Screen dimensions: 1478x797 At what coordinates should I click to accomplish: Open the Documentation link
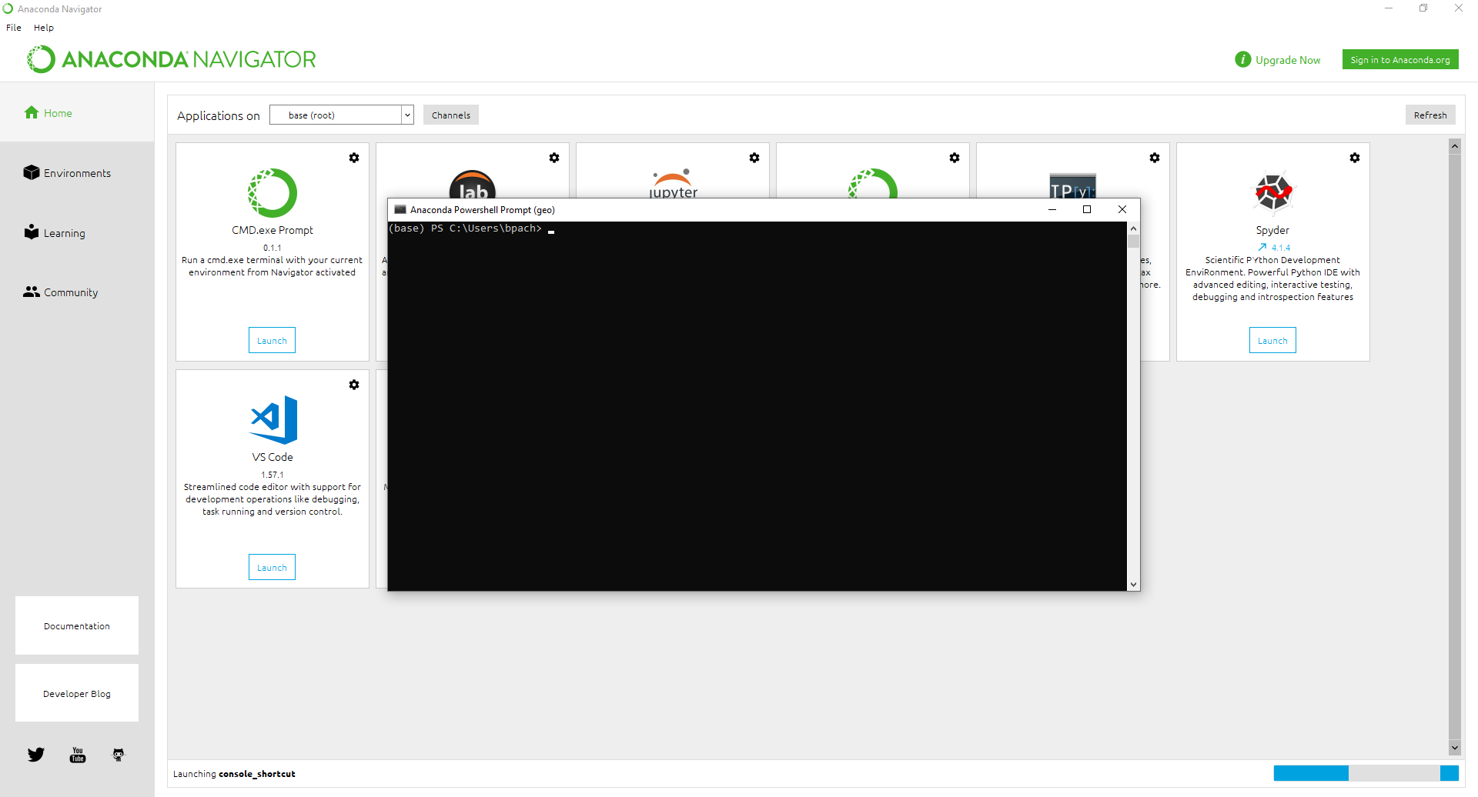[x=77, y=625]
